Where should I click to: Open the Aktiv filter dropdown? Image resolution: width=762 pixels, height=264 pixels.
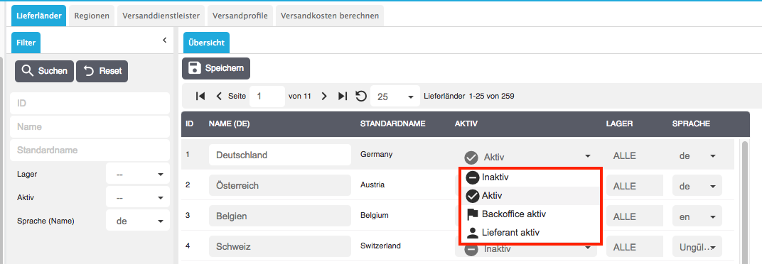[x=137, y=197]
